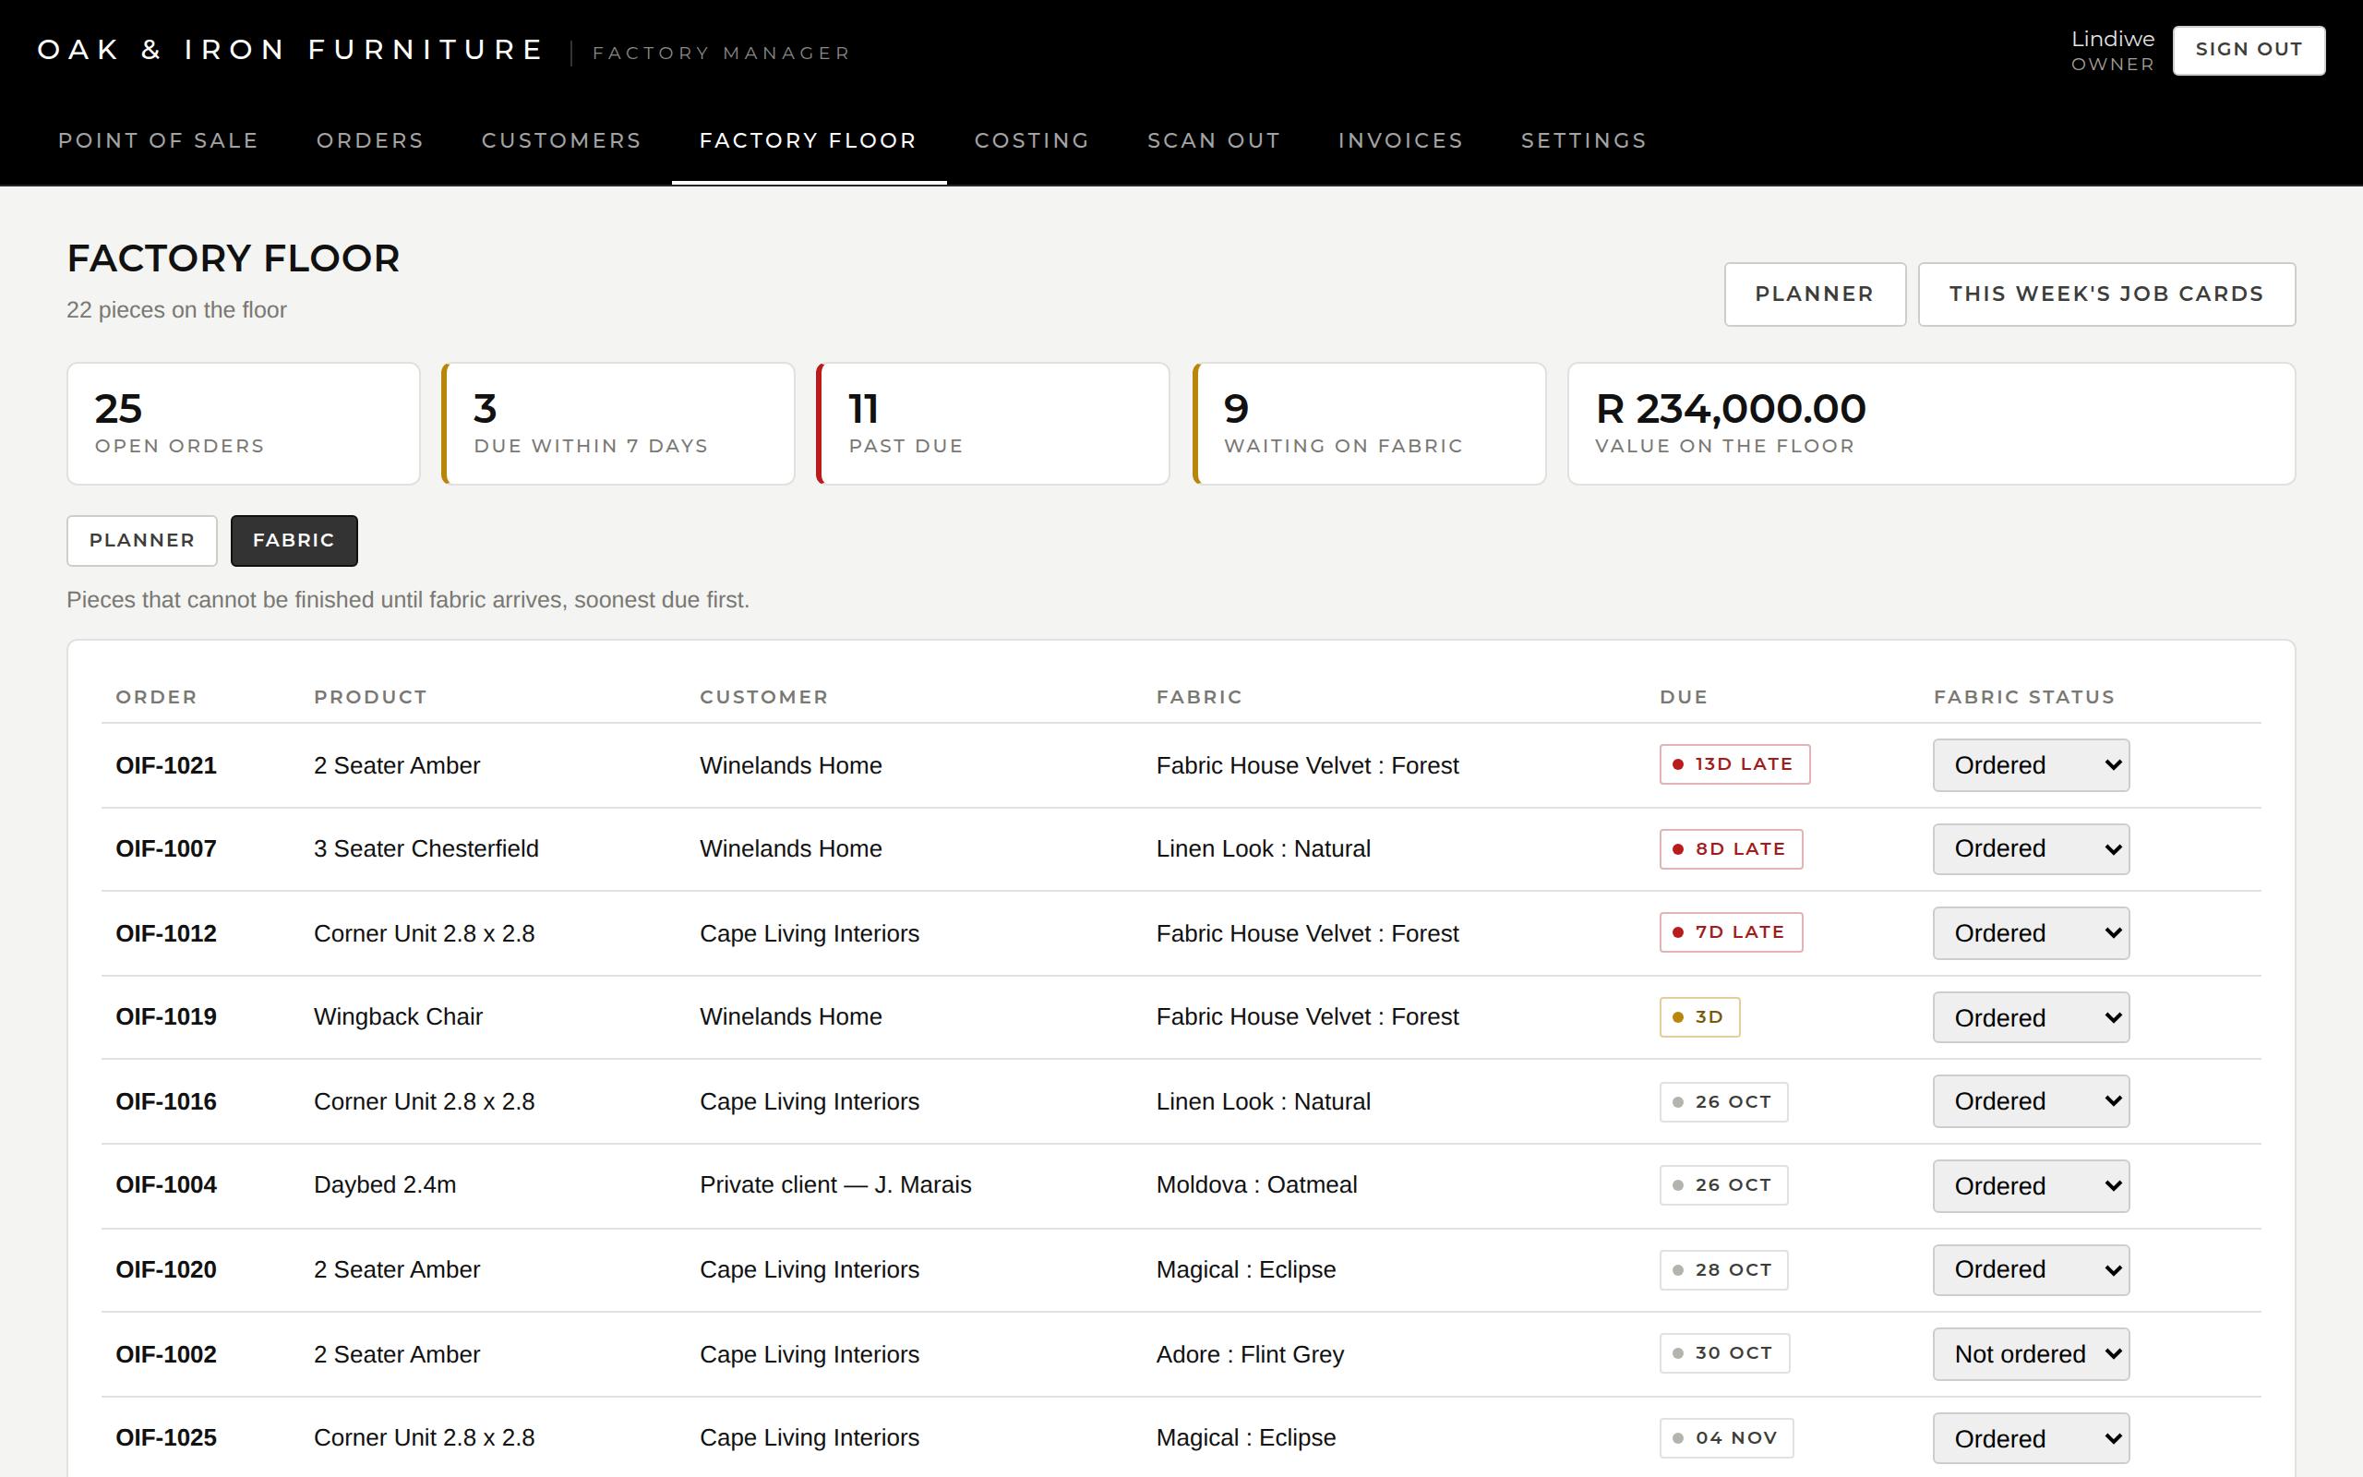Open fabric status dropdown for OIF-1004
Image resolution: width=2363 pixels, height=1477 pixels.
(x=2030, y=1186)
